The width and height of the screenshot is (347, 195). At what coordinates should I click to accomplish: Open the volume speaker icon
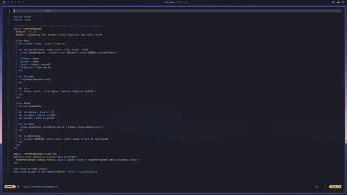[x=338, y=2]
